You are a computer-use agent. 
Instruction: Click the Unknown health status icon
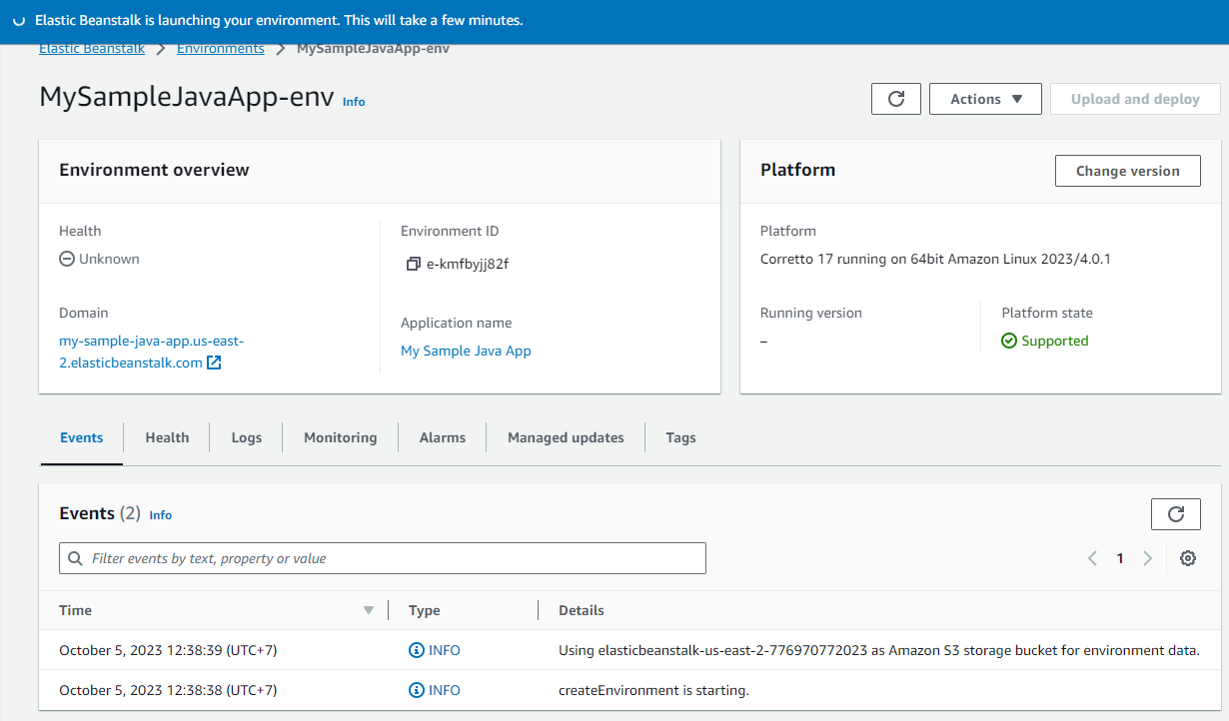(67, 259)
